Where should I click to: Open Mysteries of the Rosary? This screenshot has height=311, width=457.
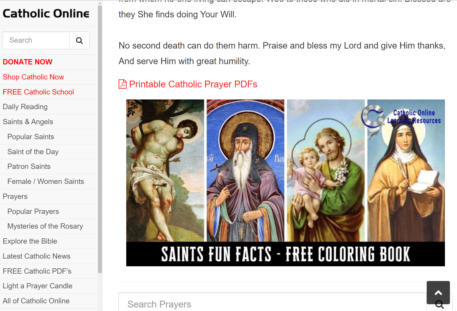point(45,226)
